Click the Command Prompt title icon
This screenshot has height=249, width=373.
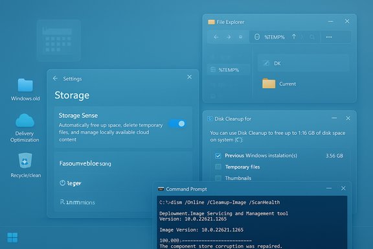pyautogui.click(x=161, y=189)
